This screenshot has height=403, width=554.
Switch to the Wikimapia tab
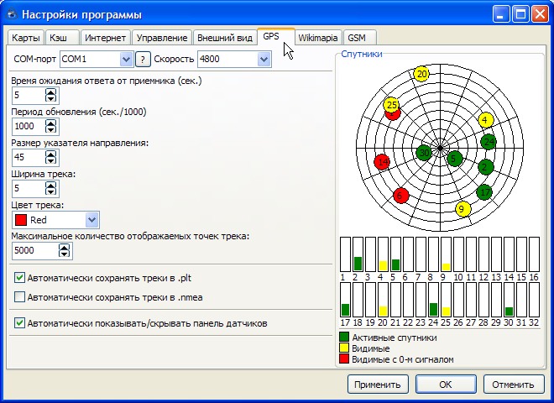click(x=318, y=38)
